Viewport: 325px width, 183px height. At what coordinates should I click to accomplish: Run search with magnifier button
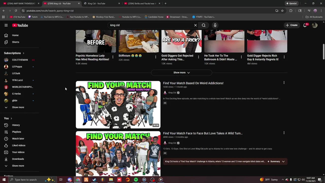coord(204,25)
